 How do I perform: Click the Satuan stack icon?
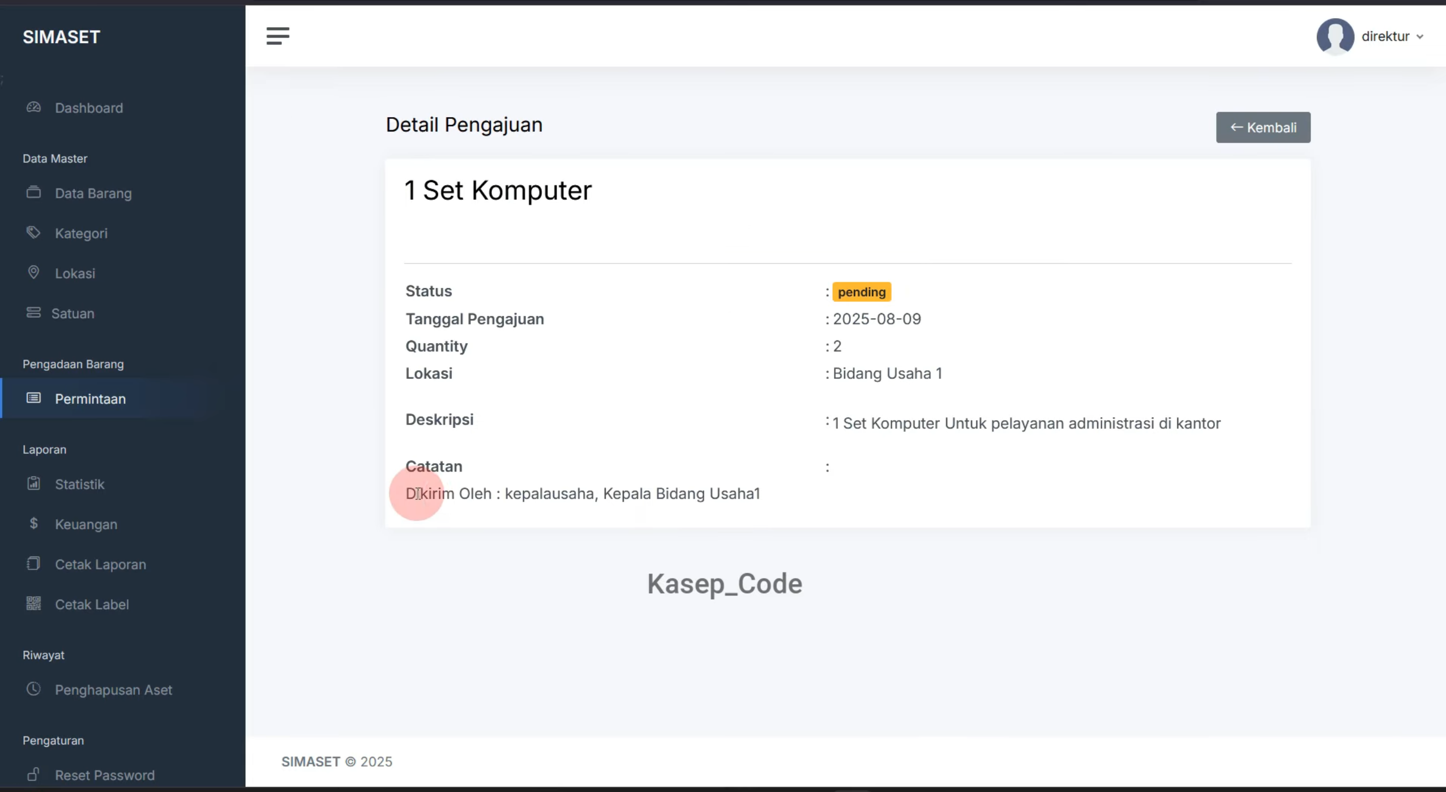tap(33, 312)
